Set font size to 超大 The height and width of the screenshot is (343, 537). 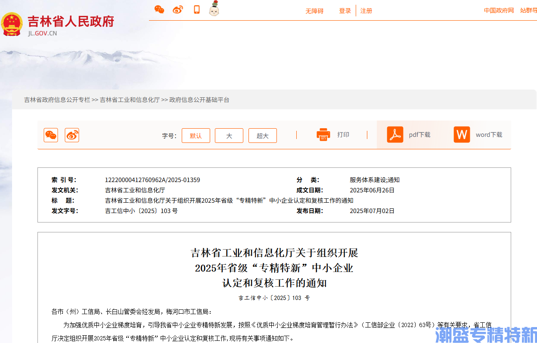pyautogui.click(x=263, y=136)
